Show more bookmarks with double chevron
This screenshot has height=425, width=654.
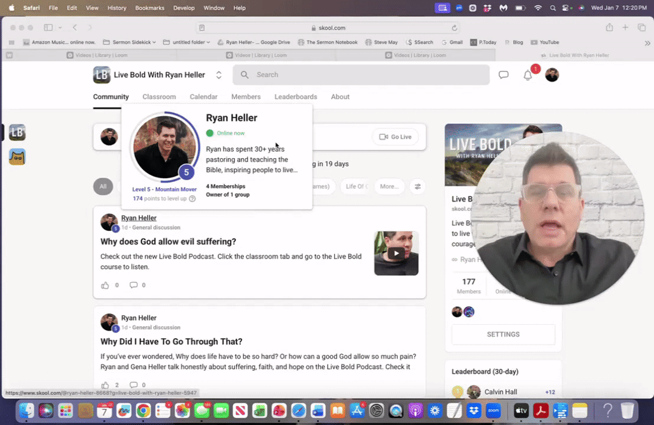tap(647, 43)
